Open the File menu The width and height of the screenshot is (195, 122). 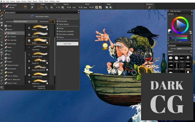4,1
